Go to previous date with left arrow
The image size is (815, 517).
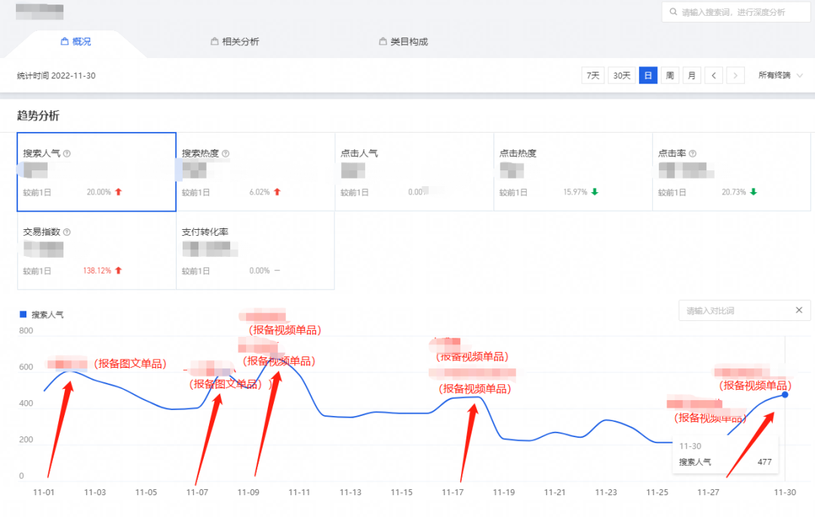coord(713,75)
